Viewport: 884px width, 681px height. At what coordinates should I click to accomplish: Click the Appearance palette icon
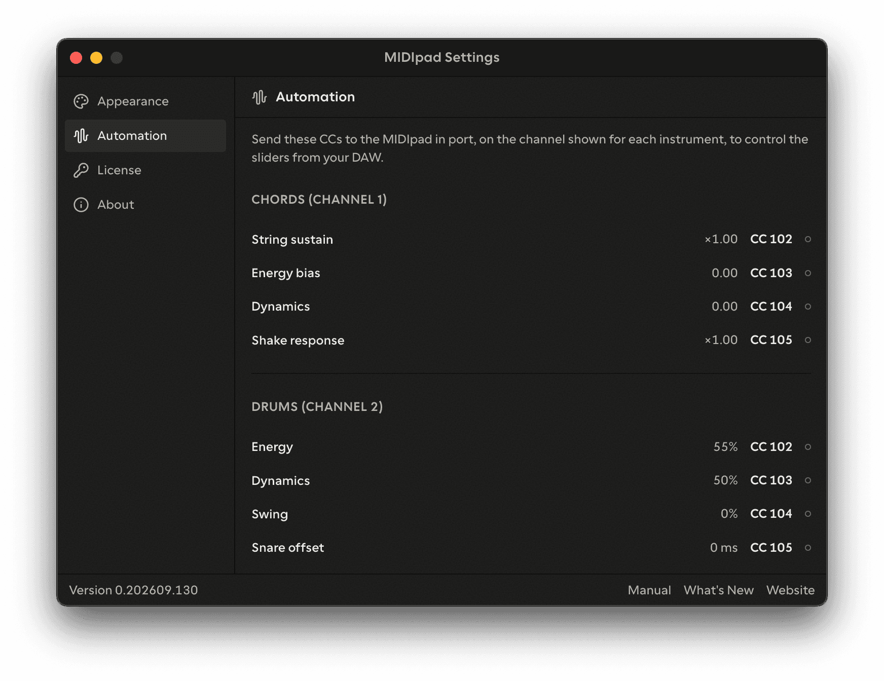81,101
